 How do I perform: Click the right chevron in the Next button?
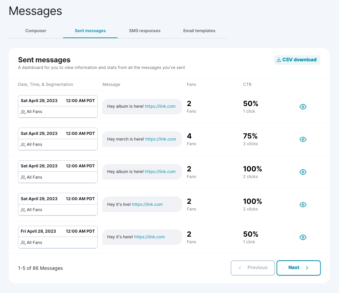pyautogui.click(x=307, y=268)
